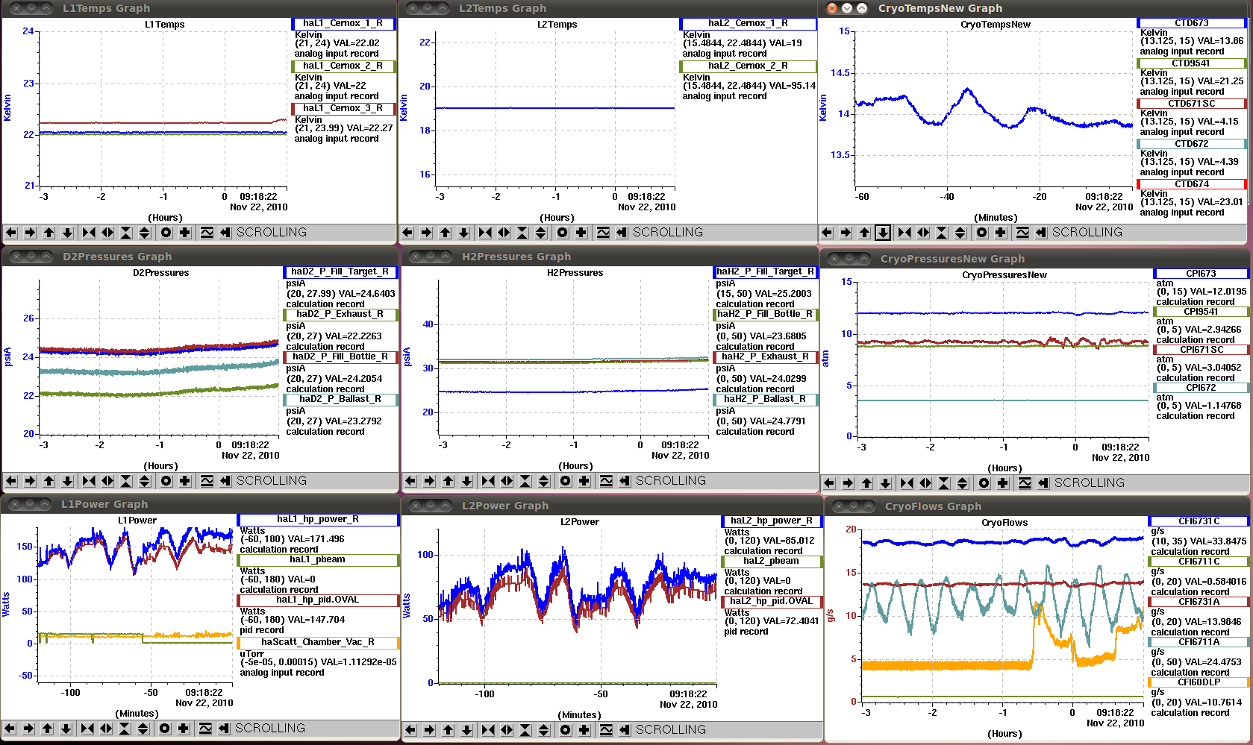This screenshot has height=745, width=1253.
Task: Expand vertical axis in L1Power Graph toolbar
Action: coord(143,729)
